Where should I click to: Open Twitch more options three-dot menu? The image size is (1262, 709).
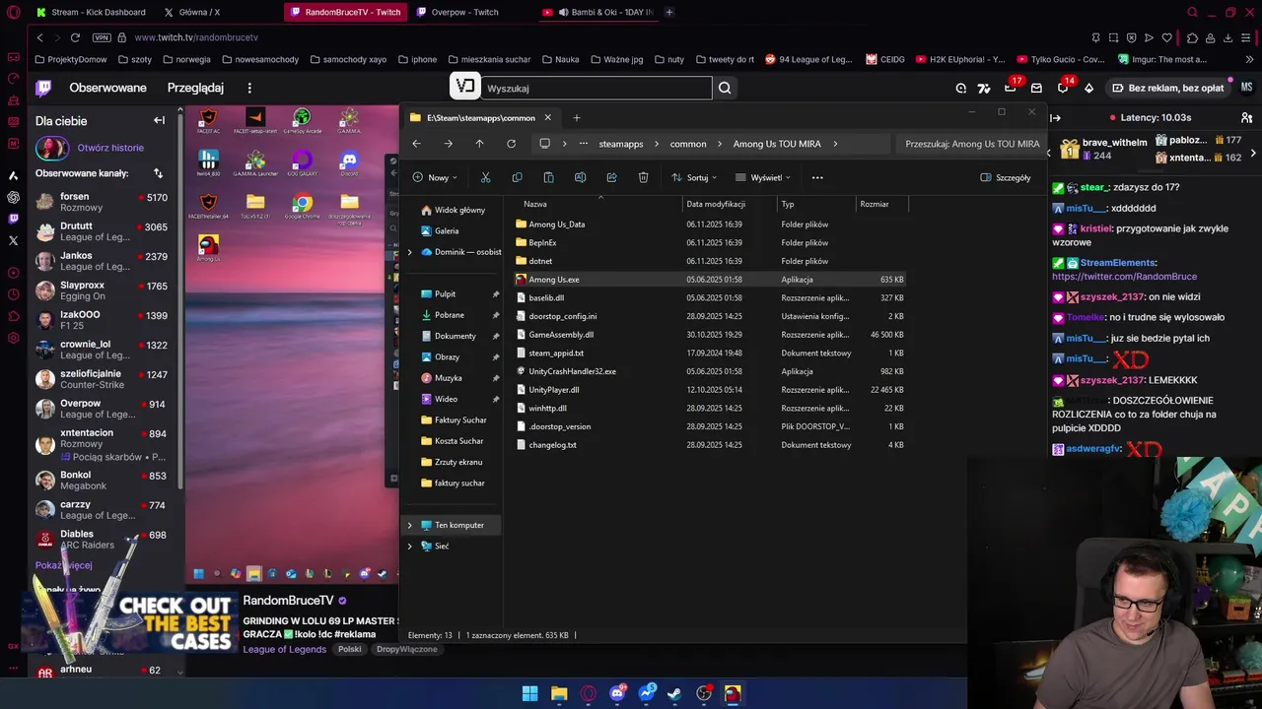tap(249, 88)
